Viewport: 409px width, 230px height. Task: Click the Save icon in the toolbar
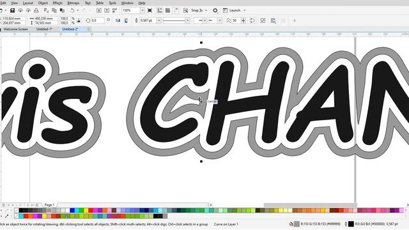12,10
